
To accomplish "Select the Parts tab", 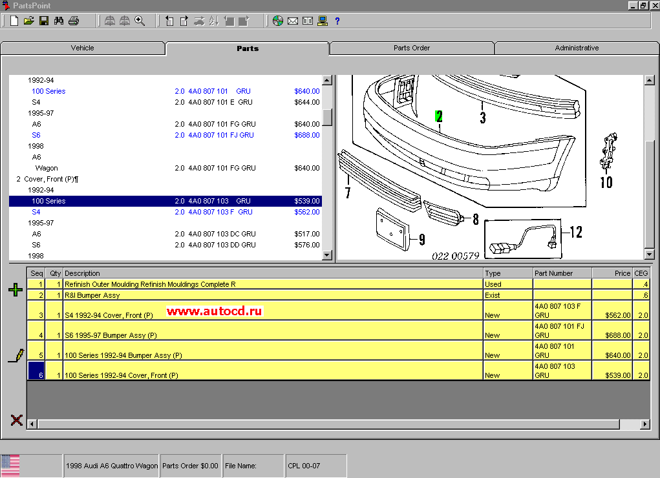I will (x=248, y=48).
